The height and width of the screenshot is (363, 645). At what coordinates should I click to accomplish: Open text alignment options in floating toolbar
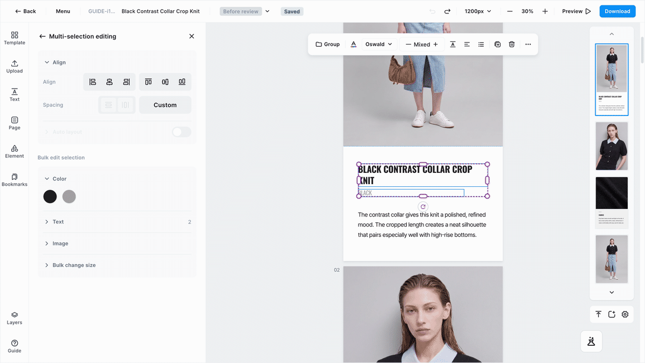(467, 45)
